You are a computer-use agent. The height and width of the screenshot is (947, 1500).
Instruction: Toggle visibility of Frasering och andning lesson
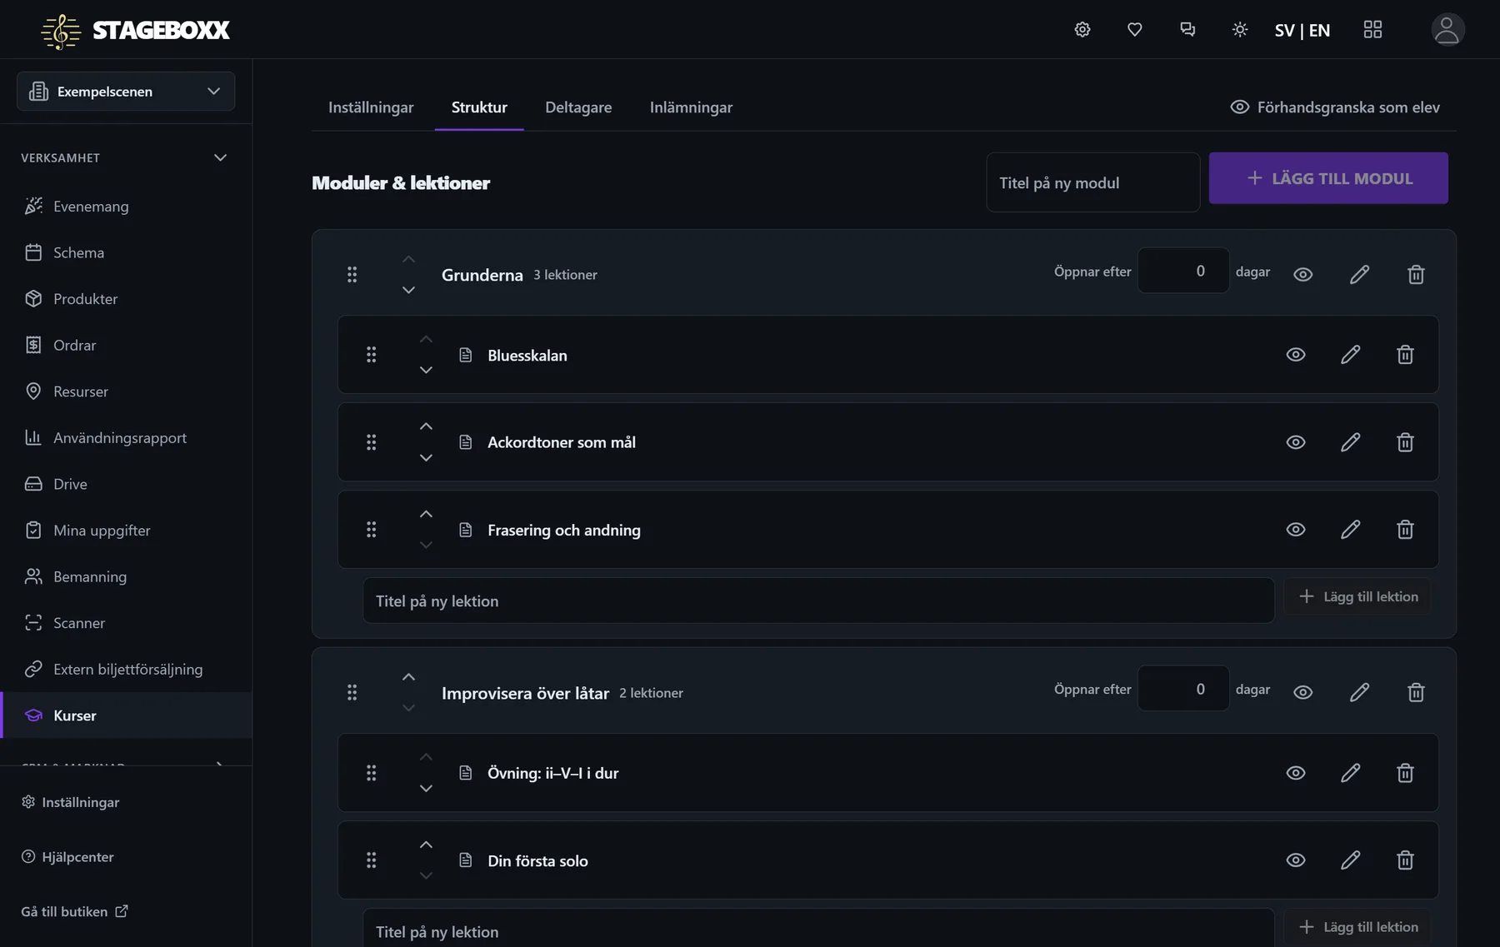tap(1296, 530)
